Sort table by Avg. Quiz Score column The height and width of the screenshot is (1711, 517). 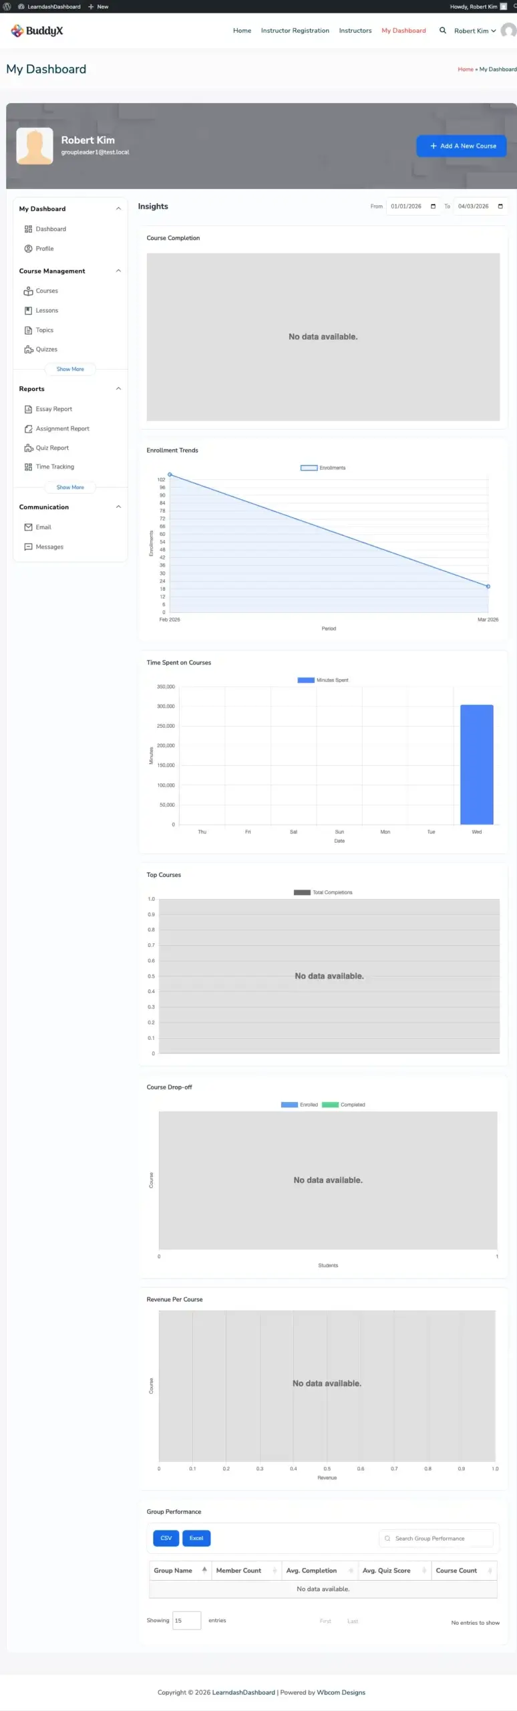[x=394, y=1570]
